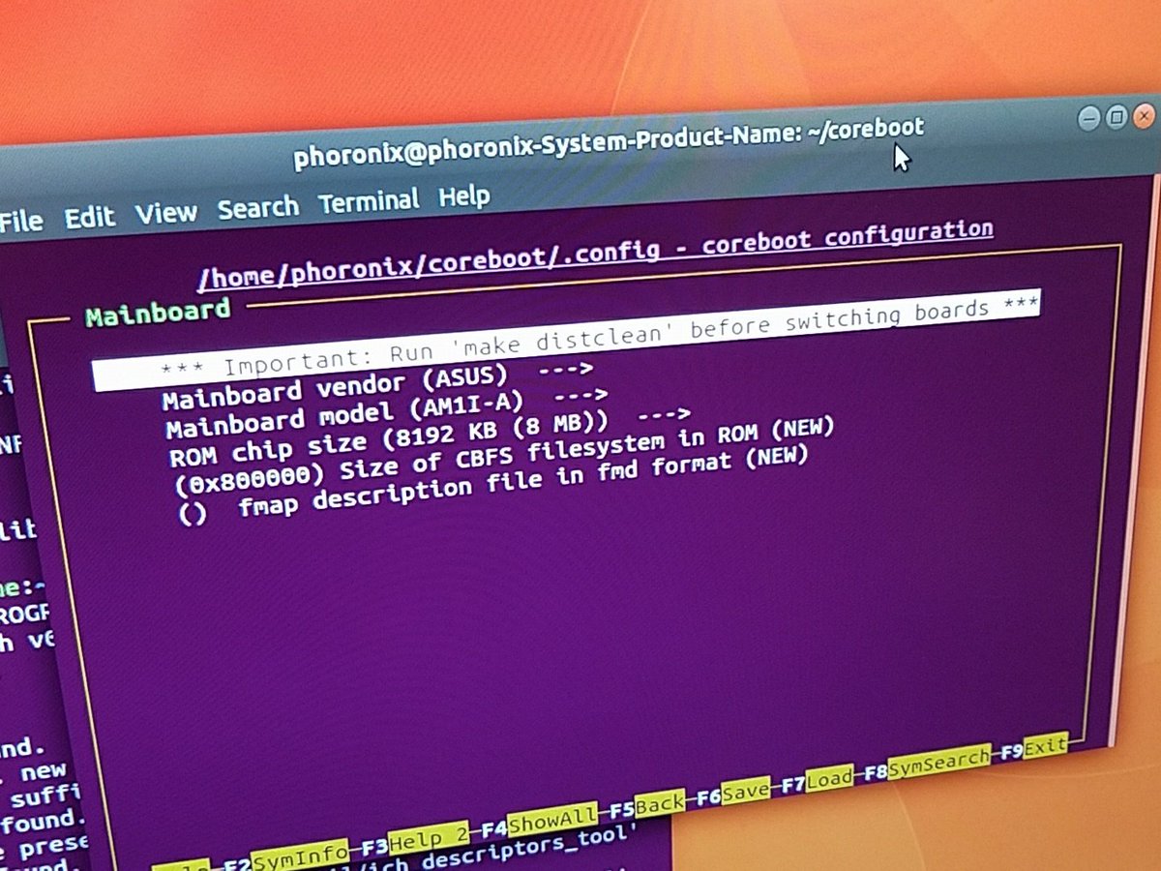
Task: Click the Mainboard section title
Action: pos(159,314)
